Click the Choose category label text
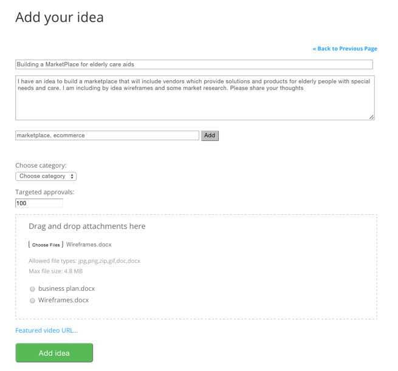Viewport: 398px width, 371px height. (41, 165)
